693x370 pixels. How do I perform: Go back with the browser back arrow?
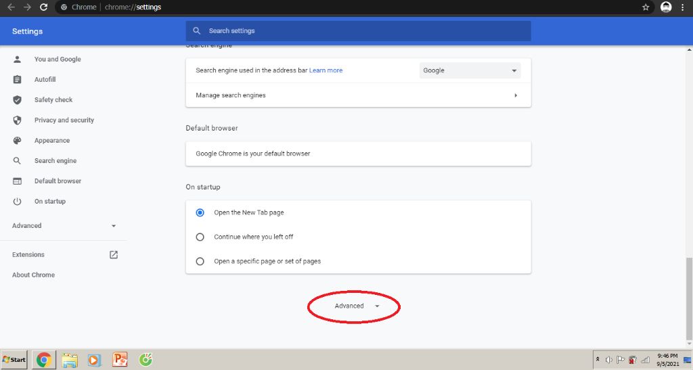tap(11, 7)
